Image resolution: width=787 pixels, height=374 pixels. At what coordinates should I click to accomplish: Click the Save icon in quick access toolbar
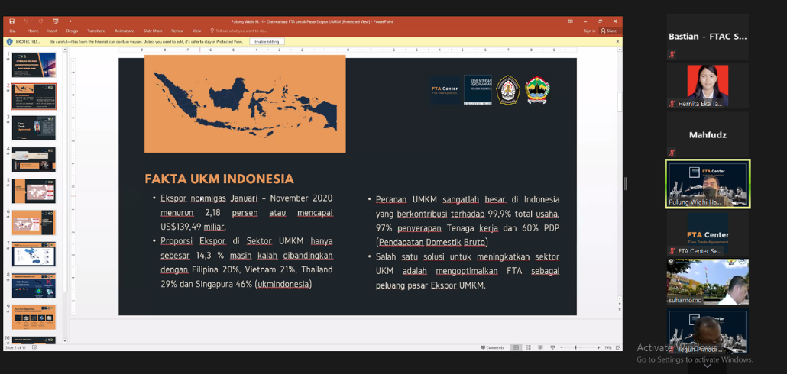coord(11,21)
